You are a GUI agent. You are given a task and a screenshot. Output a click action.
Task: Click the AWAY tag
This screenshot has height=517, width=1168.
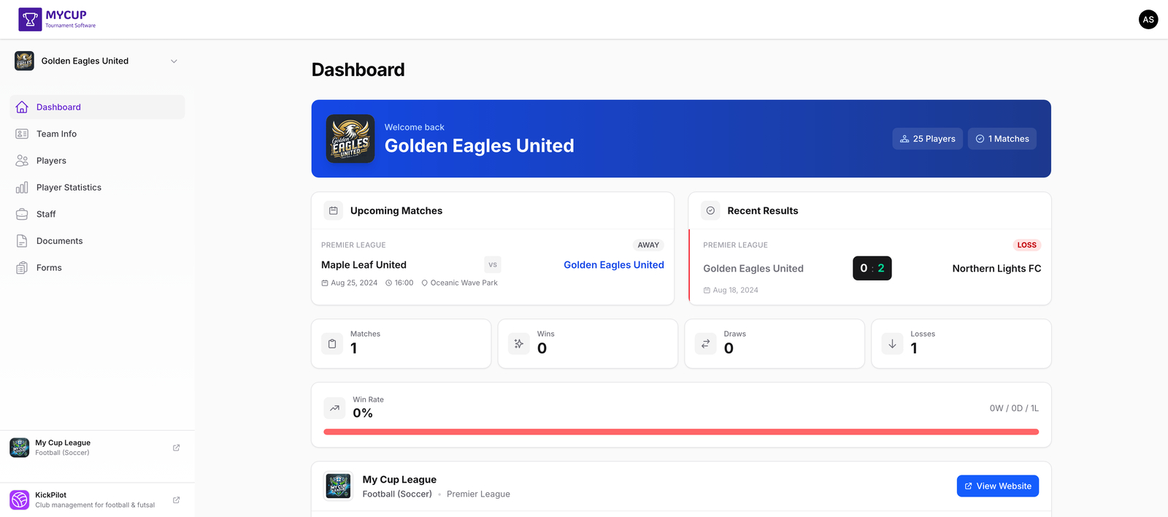(x=648, y=245)
